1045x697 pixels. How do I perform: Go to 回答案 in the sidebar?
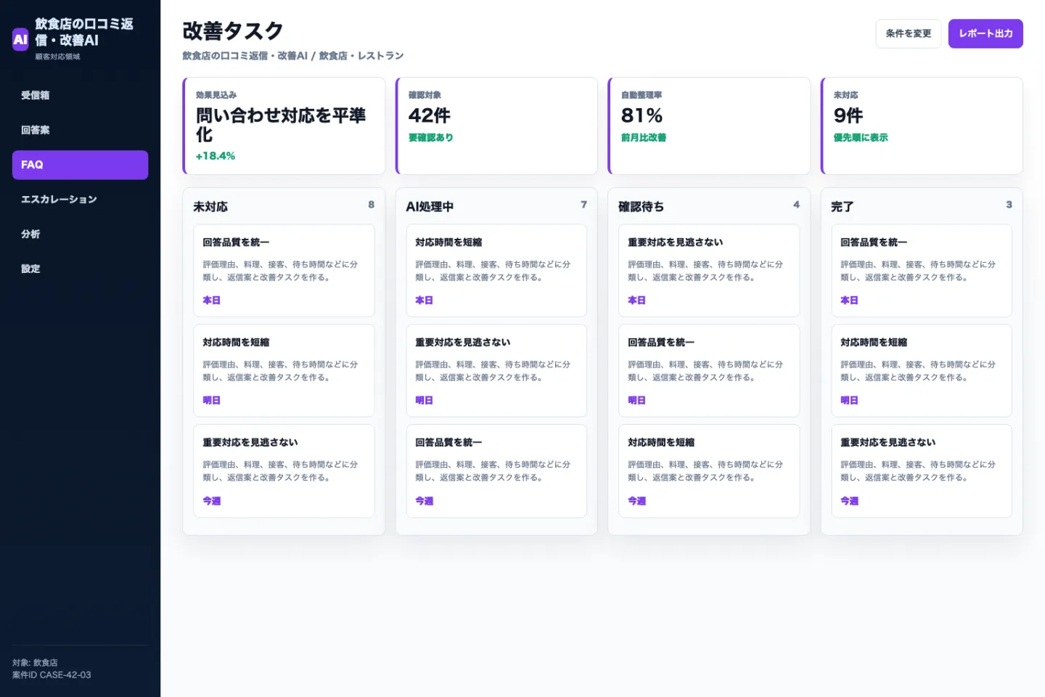click(80, 130)
